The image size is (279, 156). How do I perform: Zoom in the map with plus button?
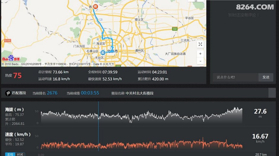pos(200,54)
